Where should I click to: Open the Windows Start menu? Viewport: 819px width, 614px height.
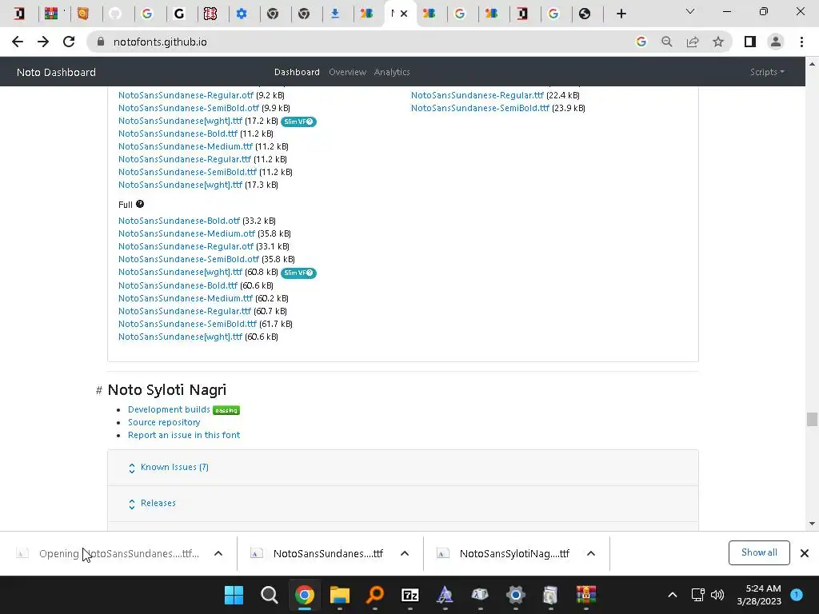(x=234, y=595)
